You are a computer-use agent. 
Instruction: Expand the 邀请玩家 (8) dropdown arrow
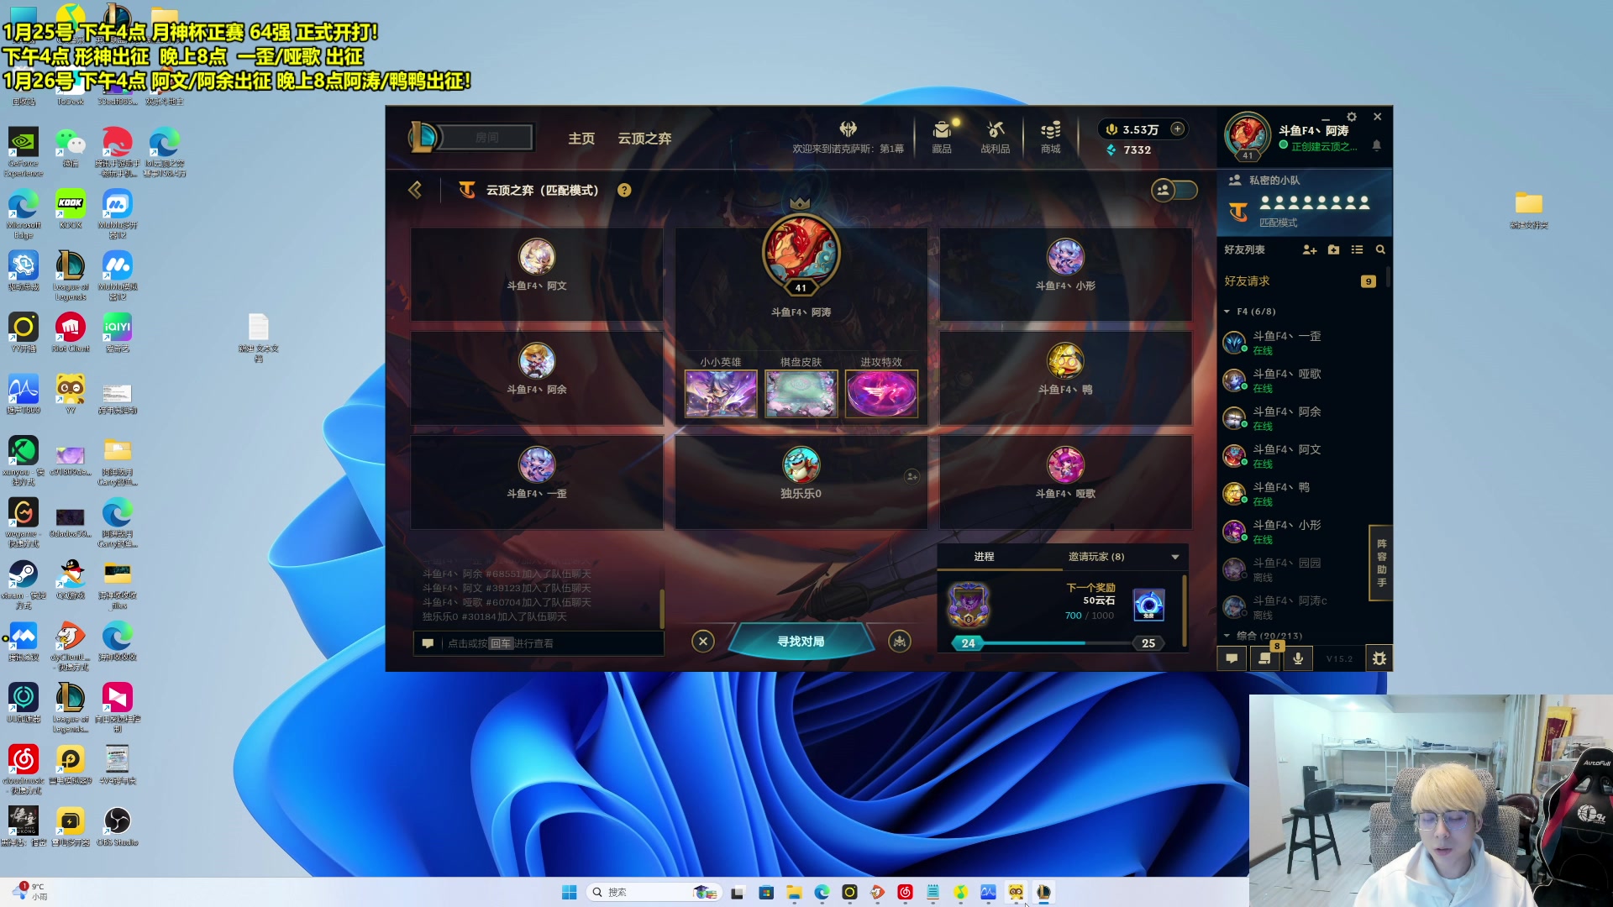(x=1175, y=557)
